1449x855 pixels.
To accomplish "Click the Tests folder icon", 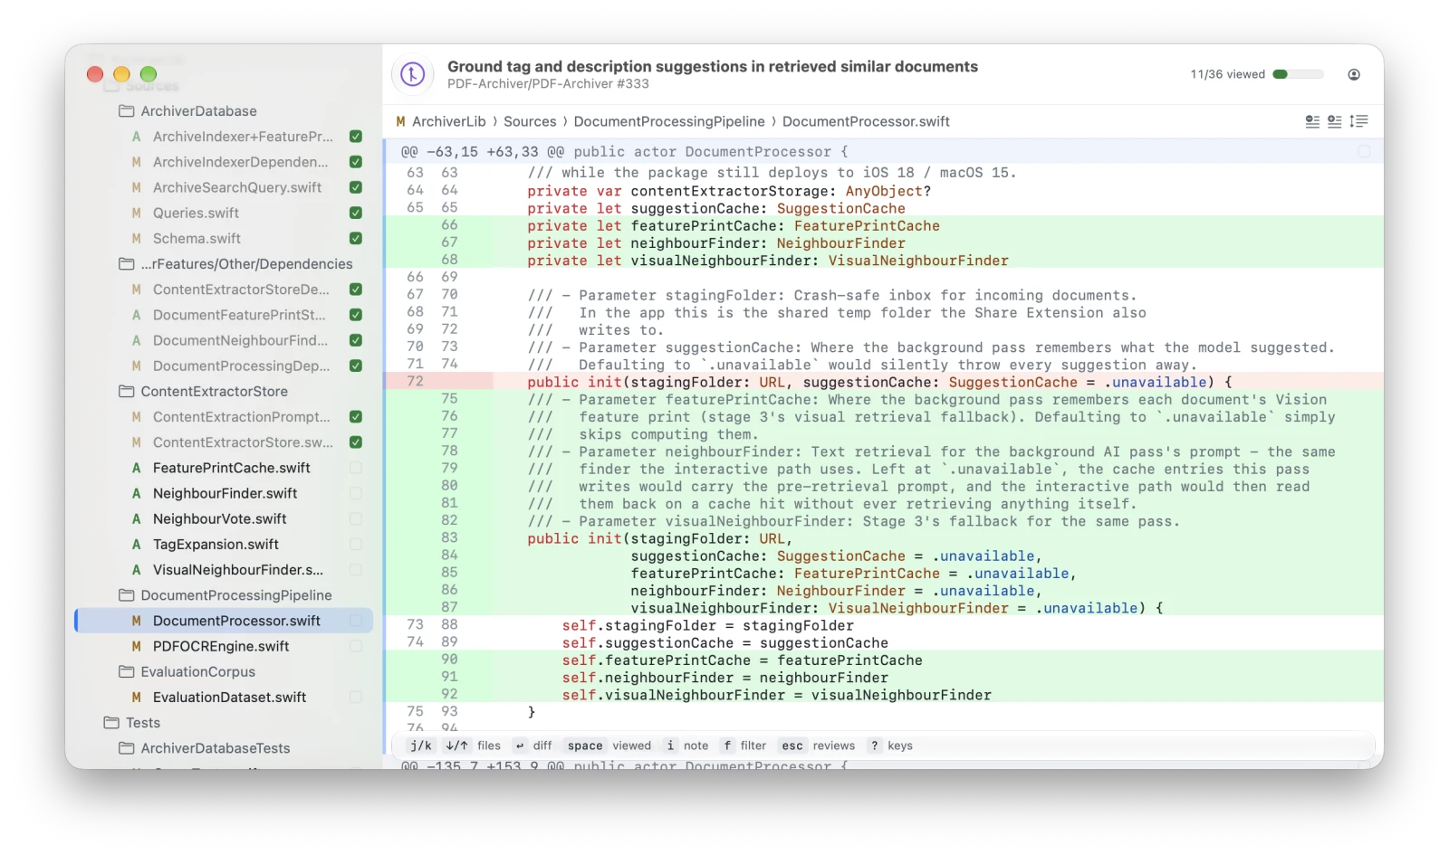I will pyautogui.click(x=111, y=723).
